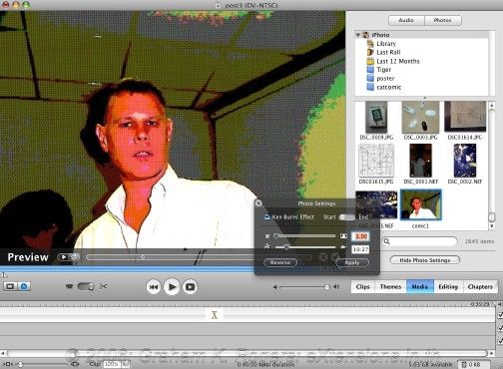Play the photo preview in Photo Settings
The width and height of the screenshot is (503, 369).
(63, 257)
